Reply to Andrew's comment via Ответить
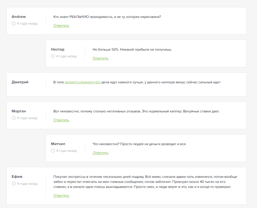Screen dimensions: 257x208 coord(61,26)
